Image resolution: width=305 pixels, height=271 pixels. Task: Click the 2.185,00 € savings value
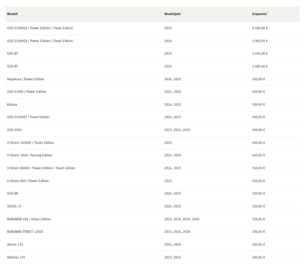[260, 28]
